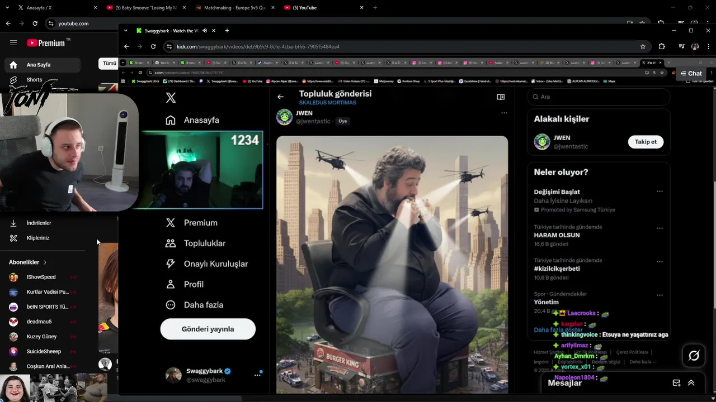Image resolution: width=716 pixels, height=402 pixels.
Task: Reload the kick.com page
Action: point(153,46)
